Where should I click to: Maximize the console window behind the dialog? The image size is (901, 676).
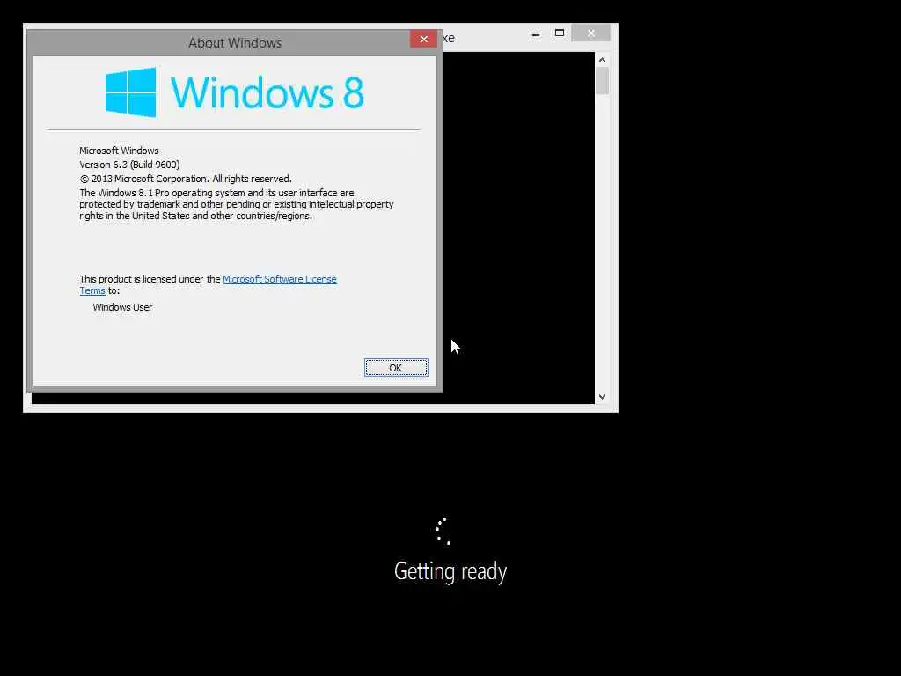pos(559,33)
